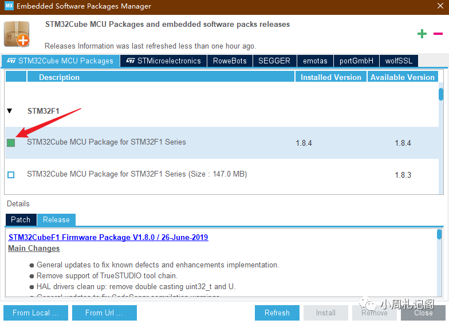
Task: Click the pink minus collapse-all icon
Action: click(438, 34)
